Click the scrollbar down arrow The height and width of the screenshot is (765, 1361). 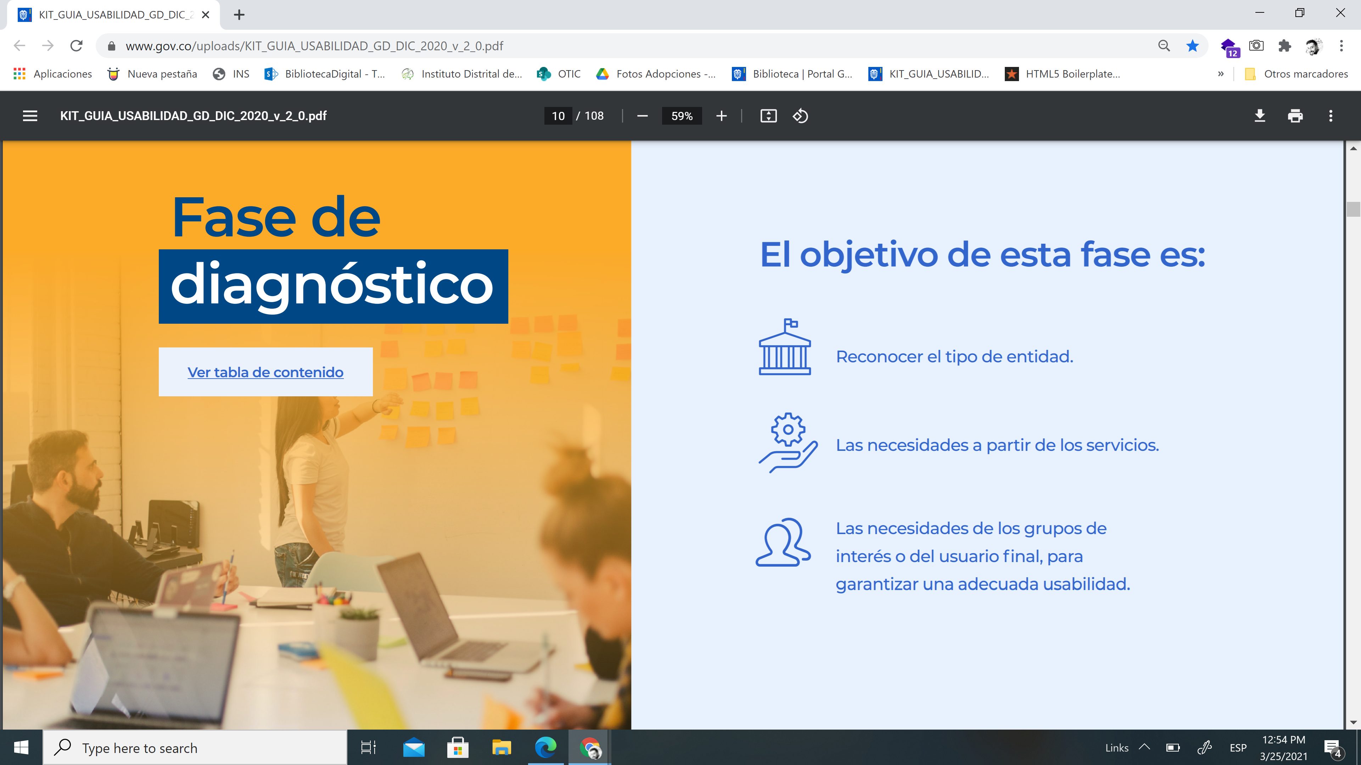(x=1353, y=722)
